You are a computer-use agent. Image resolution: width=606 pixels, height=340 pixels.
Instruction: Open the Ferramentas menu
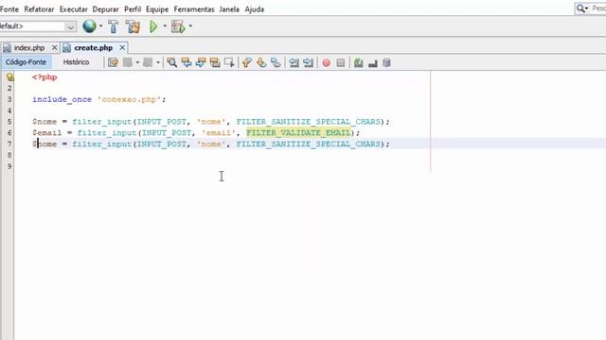coord(194,8)
